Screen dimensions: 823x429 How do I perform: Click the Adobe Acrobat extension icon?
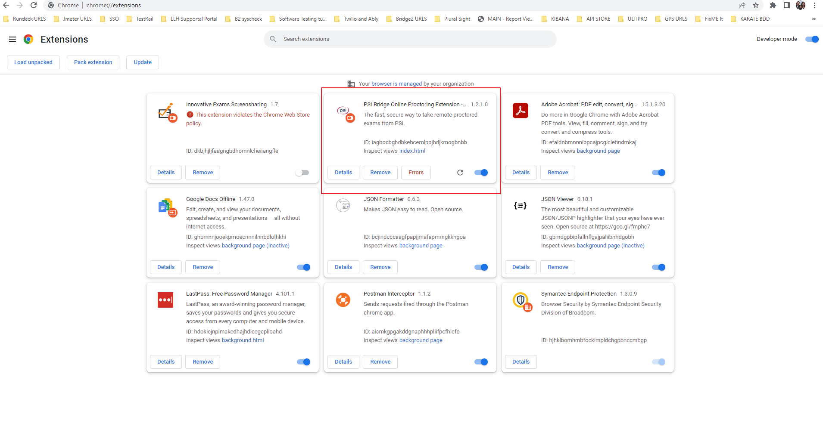pos(521,111)
